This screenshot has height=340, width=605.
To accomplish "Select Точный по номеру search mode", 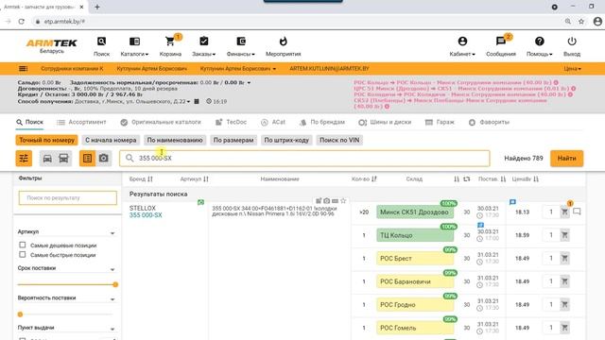I will [46, 141].
